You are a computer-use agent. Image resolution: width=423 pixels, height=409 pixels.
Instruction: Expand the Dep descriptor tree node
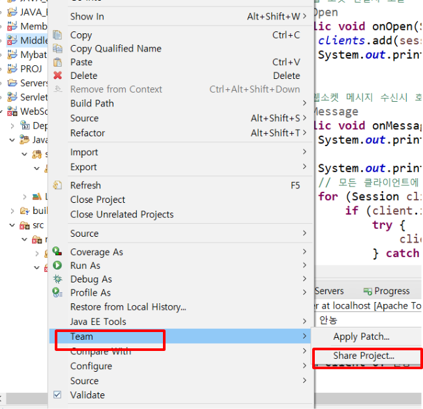click(x=12, y=125)
